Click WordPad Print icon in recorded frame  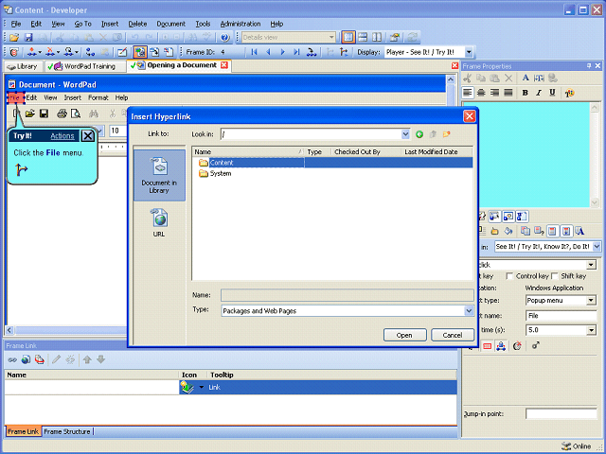(x=62, y=113)
